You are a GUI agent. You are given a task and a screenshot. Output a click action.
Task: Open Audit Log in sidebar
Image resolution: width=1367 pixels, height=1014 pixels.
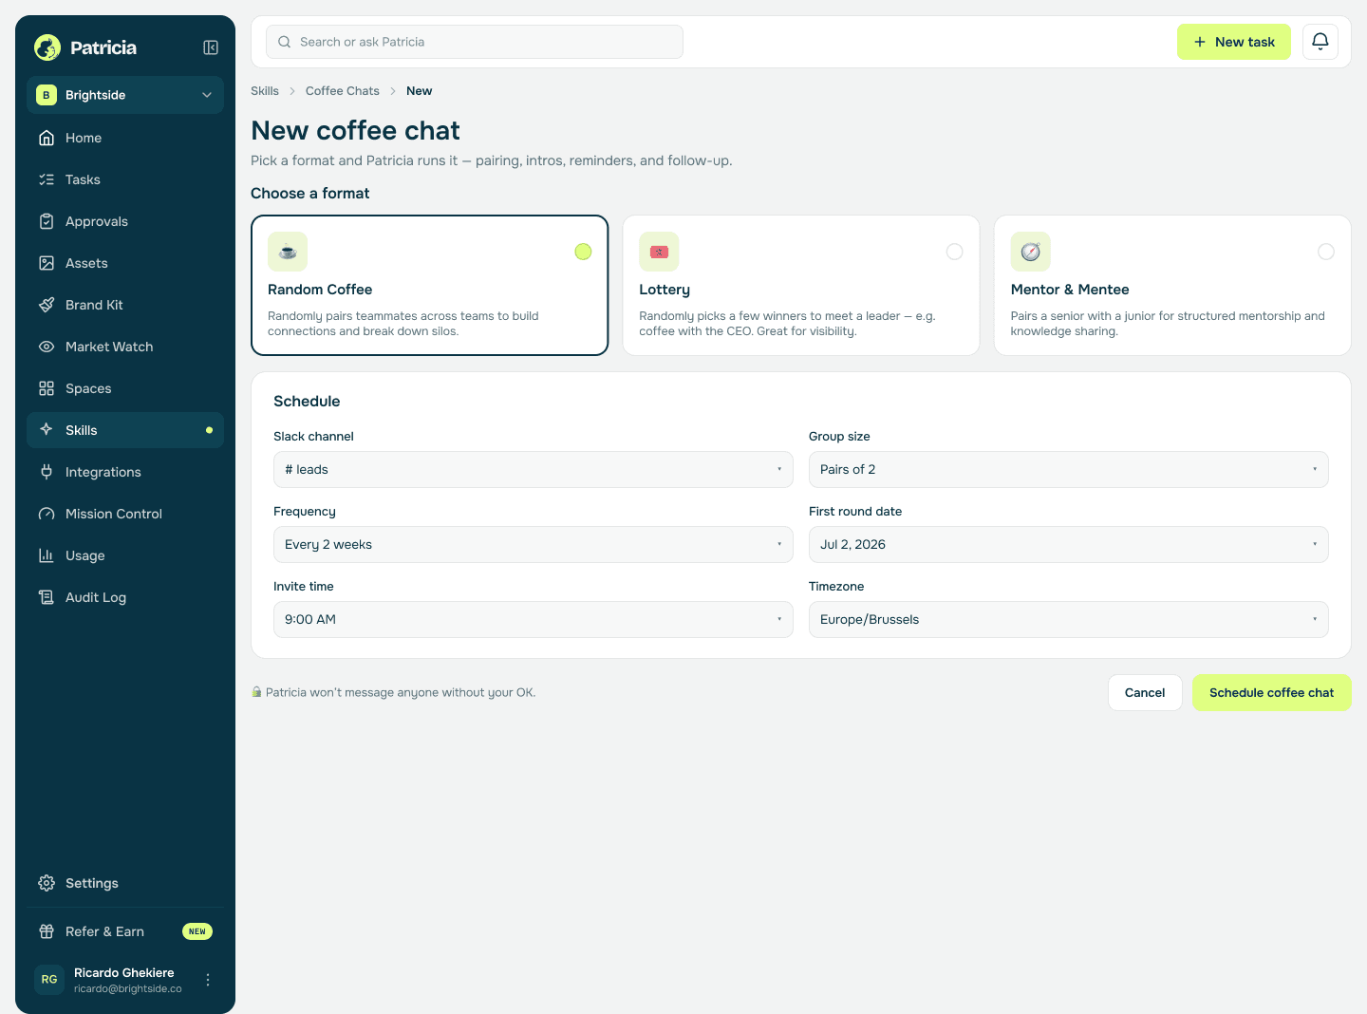point(125,597)
